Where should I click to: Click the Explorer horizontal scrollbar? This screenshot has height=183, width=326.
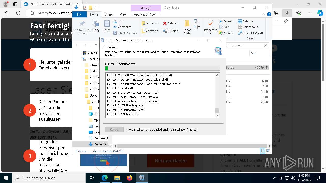[x=192, y=146]
